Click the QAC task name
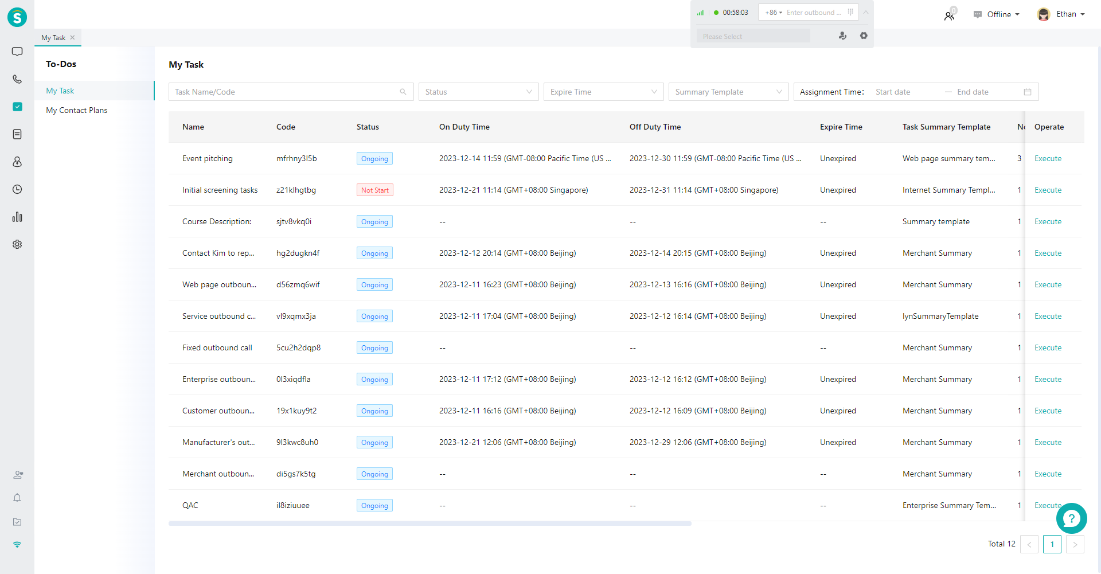 pyautogui.click(x=190, y=505)
